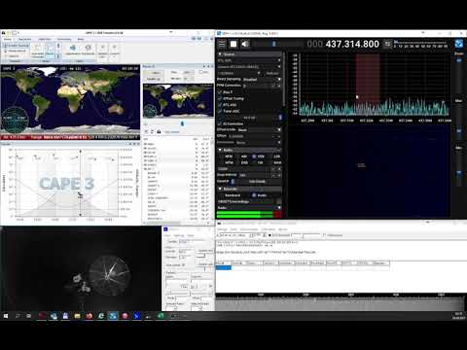Toggle the Bias T checkbox
The image size is (467, 350).
click(x=220, y=92)
